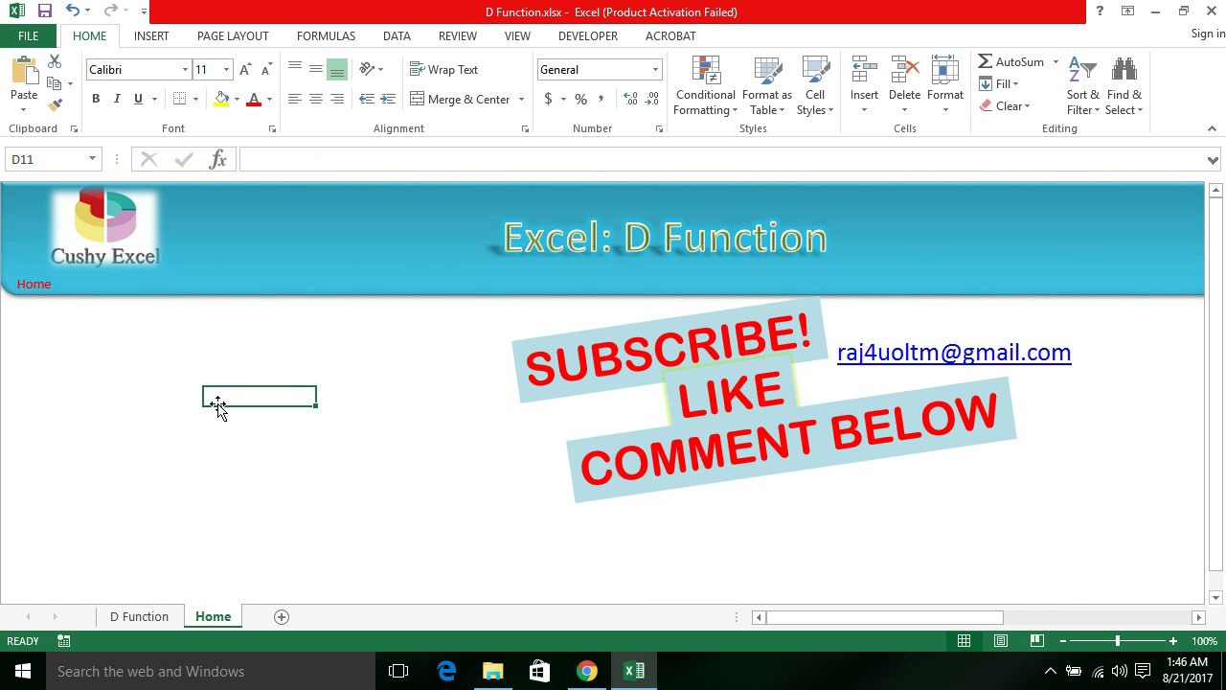Toggle Wrap Text
The image size is (1226, 690).
(x=443, y=69)
